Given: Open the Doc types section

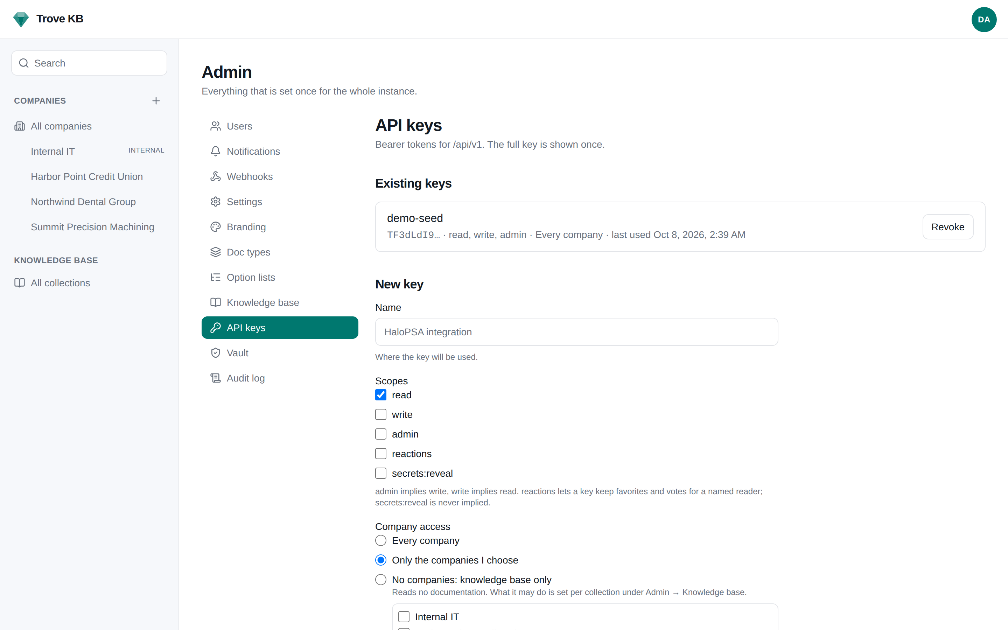Looking at the screenshot, I should [280, 252].
